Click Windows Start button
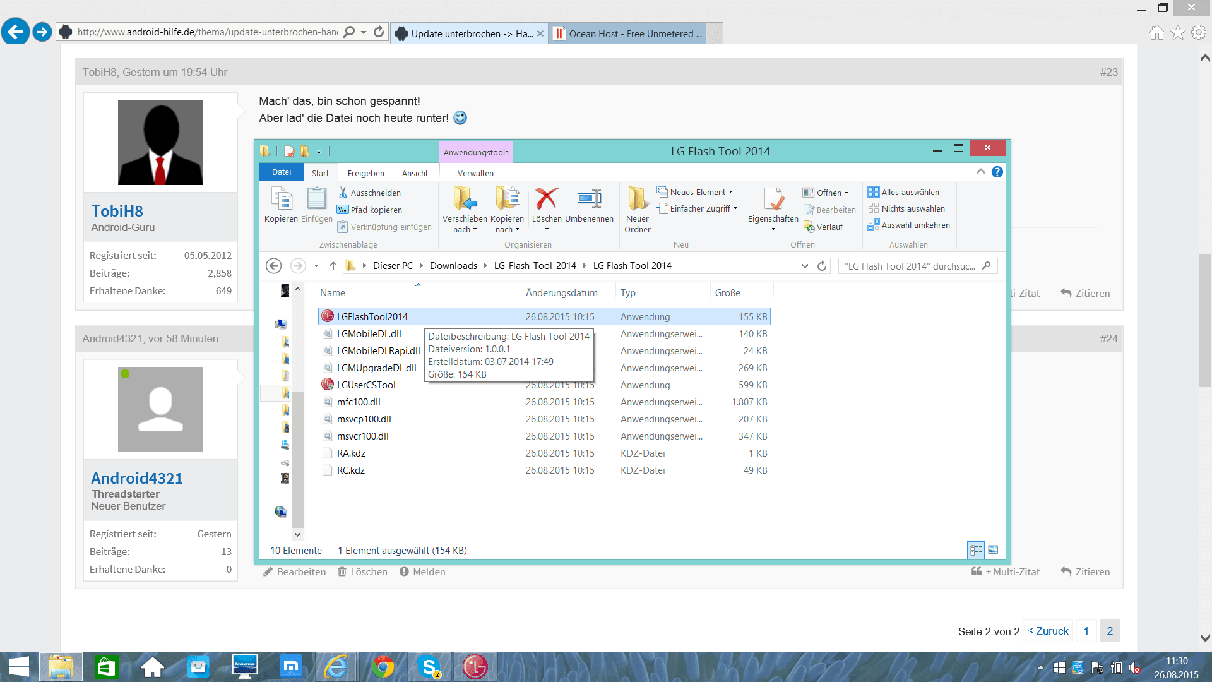Screen dimensions: 1212x682 (19, 667)
